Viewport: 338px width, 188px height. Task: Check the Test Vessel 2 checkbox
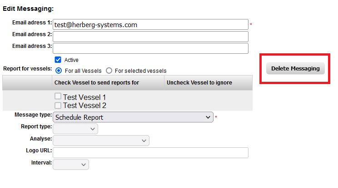(58, 105)
